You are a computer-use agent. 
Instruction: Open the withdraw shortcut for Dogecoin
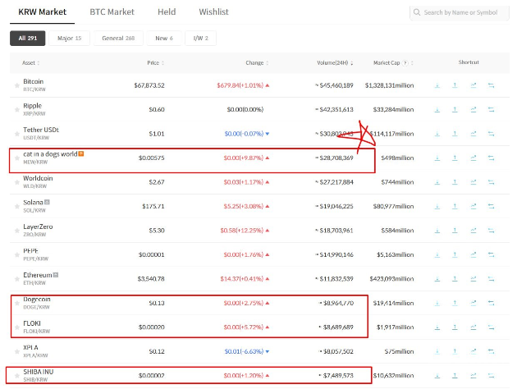point(455,303)
